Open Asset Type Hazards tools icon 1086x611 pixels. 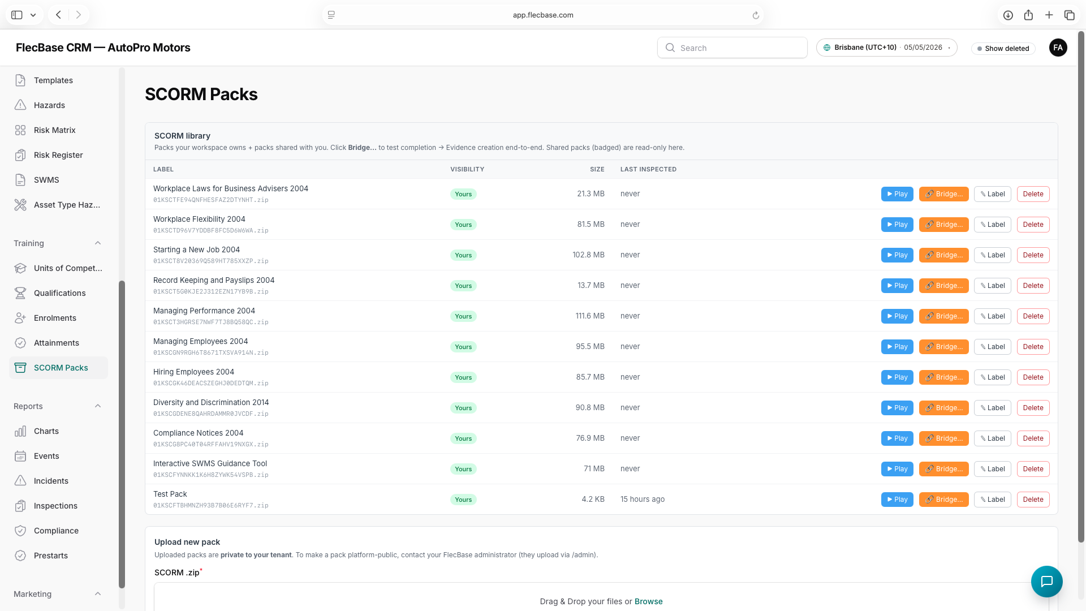pos(20,205)
